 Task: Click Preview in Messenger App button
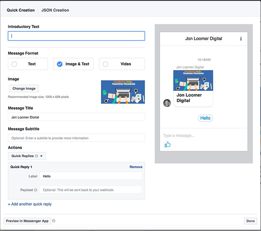pos(27,221)
